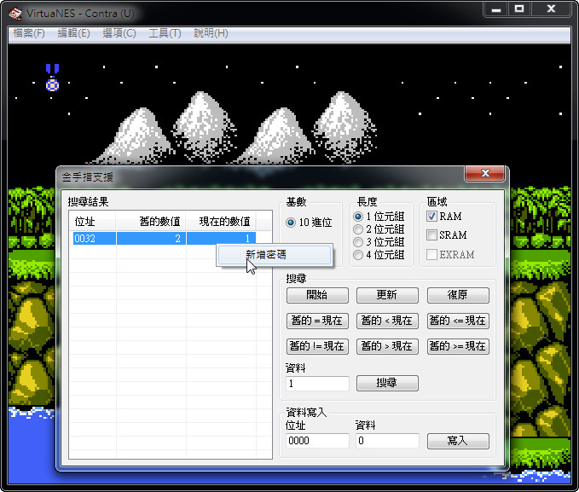The width and height of the screenshot is (579, 492).
Task: Open the 說明(H) menu
Action: pyautogui.click(x=211, y=33)
